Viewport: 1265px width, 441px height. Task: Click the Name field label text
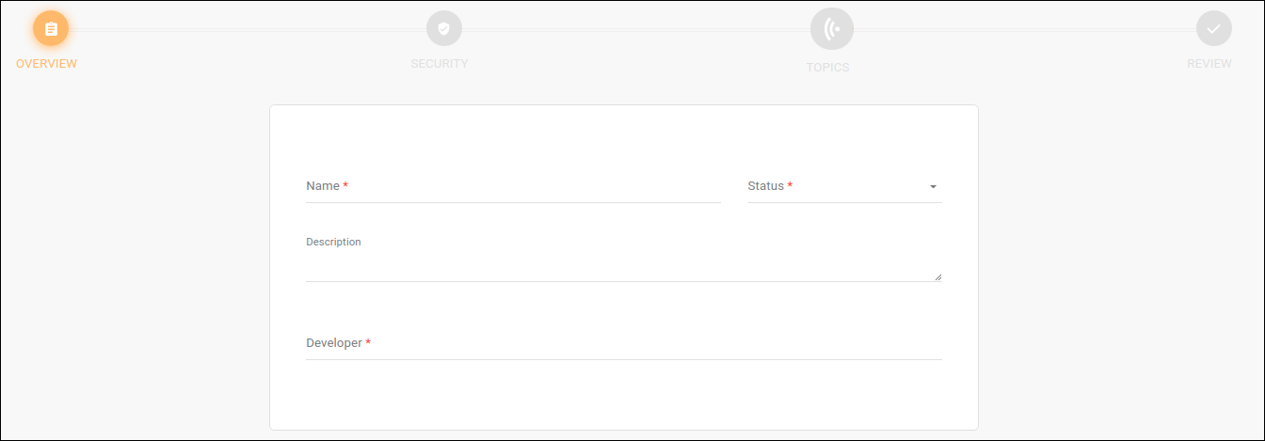(323, 186)
